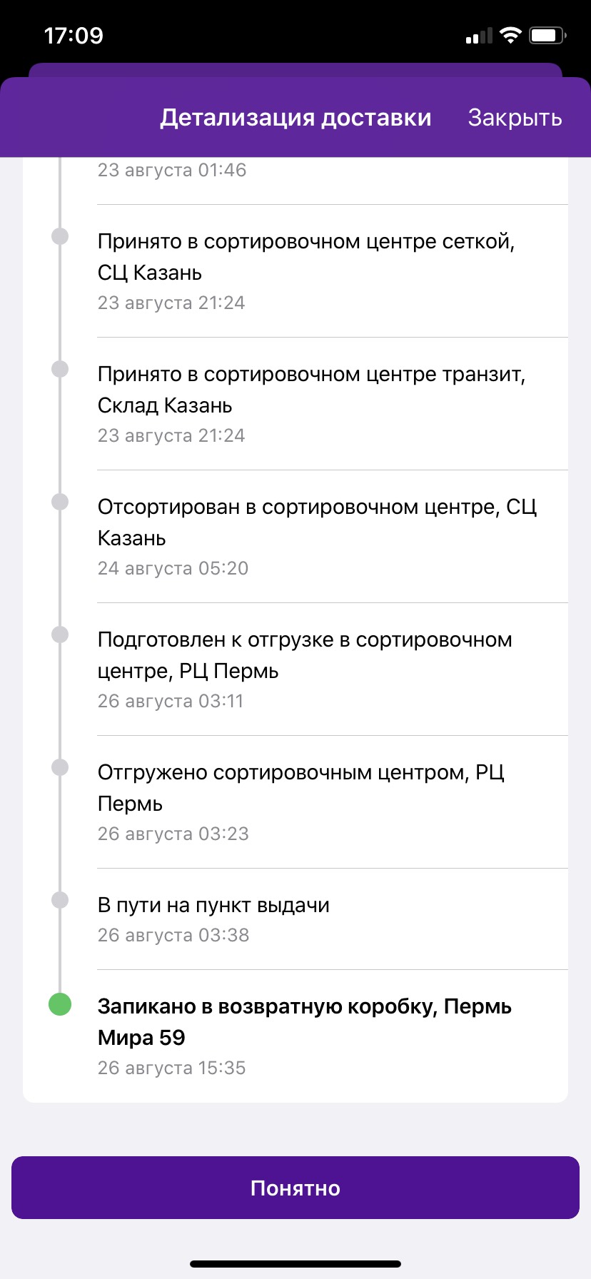Open the Запикано в возвратную коробку, Пермь Мира 59 entry
The image size is (591, 1279).
point(333,1036)
